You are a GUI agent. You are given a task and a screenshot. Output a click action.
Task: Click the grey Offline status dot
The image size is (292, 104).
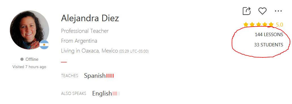[22, 59]
